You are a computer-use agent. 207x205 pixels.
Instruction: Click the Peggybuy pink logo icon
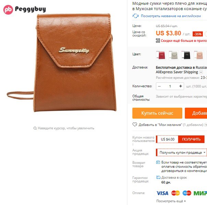point(8,10)
